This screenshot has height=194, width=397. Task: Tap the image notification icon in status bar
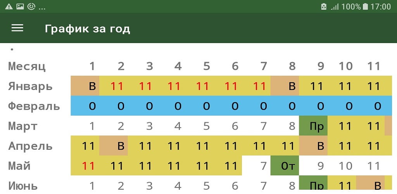pyautogui.click(x=20, y=7)
